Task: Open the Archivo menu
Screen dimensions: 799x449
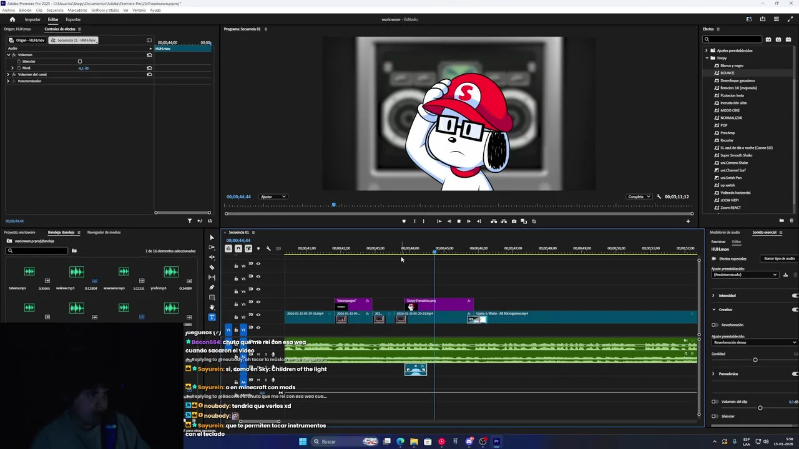Action: (8, 10)
